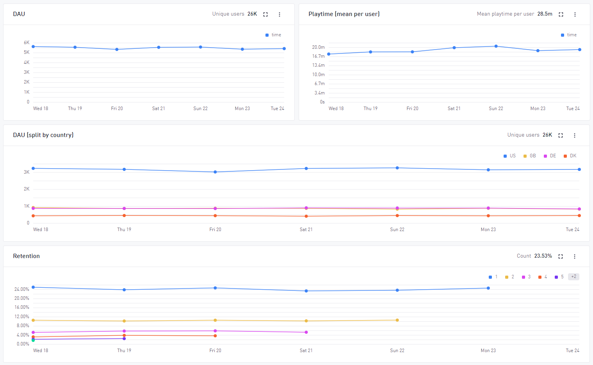Toggle the time legend in DAU chart
This screenshot has width=593, height=365.
tap(273, 35)
